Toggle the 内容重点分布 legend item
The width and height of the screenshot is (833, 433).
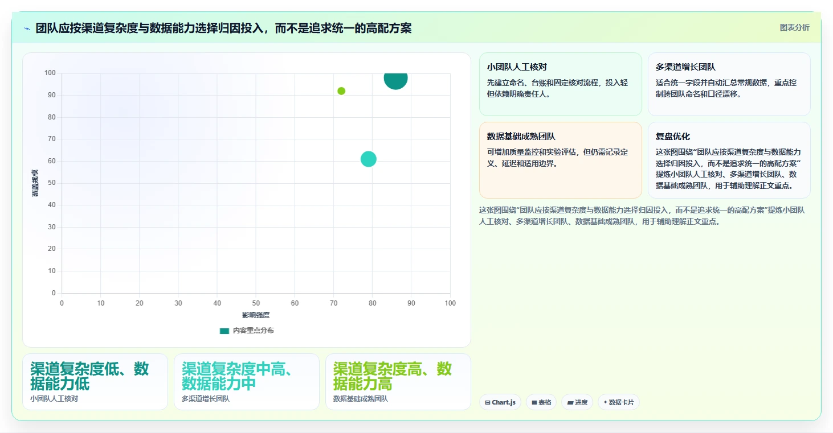tap(247, 331)
